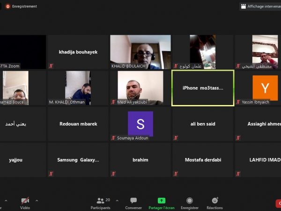Select the Assiaghi ahmed tile
The image size is (281, 211).
[x=258, y=124]
